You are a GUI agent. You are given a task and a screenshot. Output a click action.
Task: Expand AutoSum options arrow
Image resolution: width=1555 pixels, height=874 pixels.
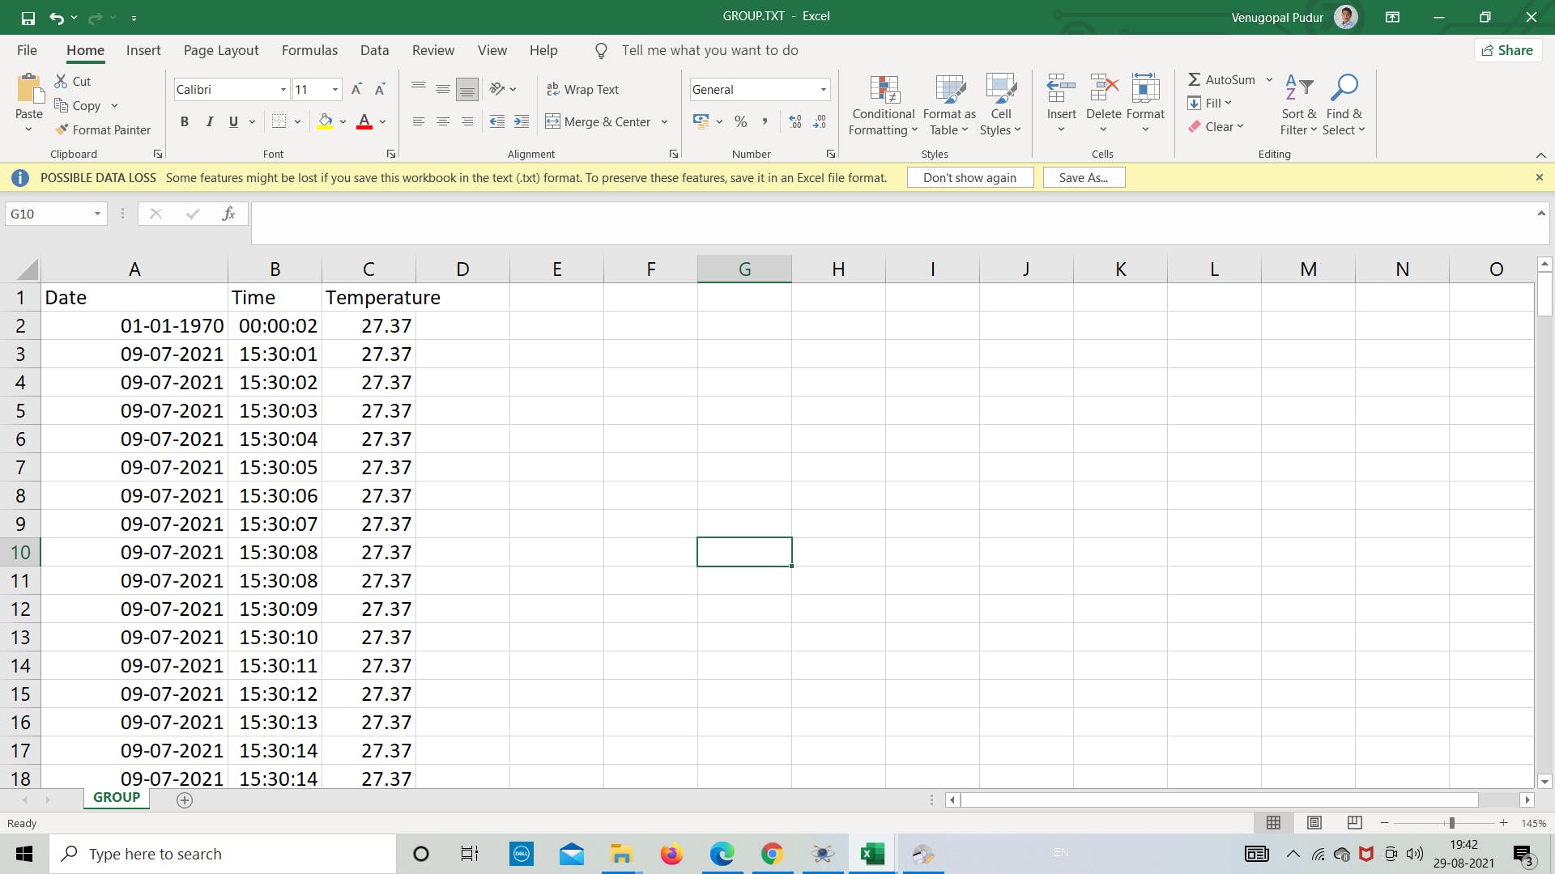click(x=1269, y=79)
